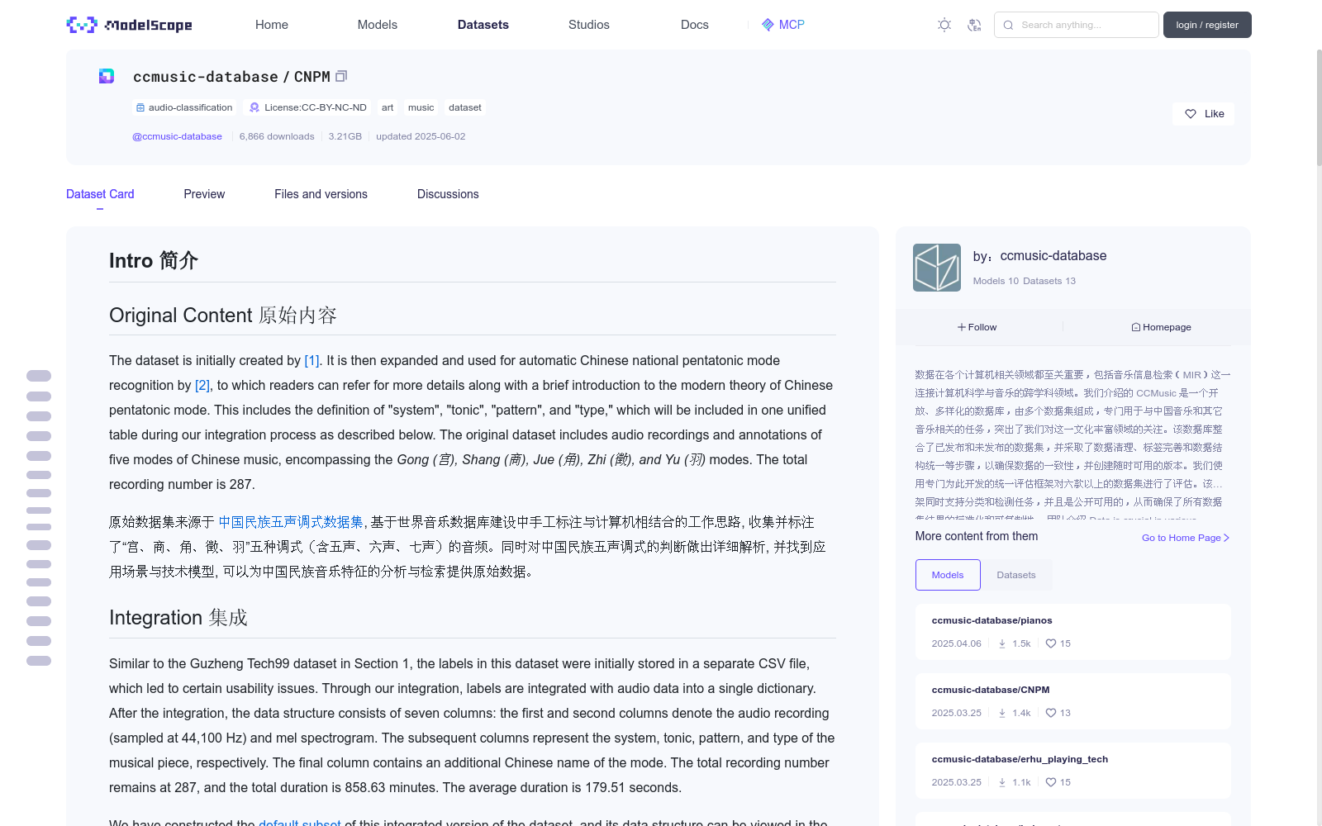Focus the Search anything input field
This screenshot has height=826, width=1322.
(x=1077, y=25)
